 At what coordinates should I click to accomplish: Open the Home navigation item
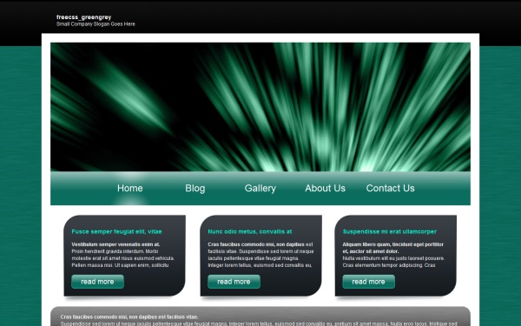(x=130, y=189)
